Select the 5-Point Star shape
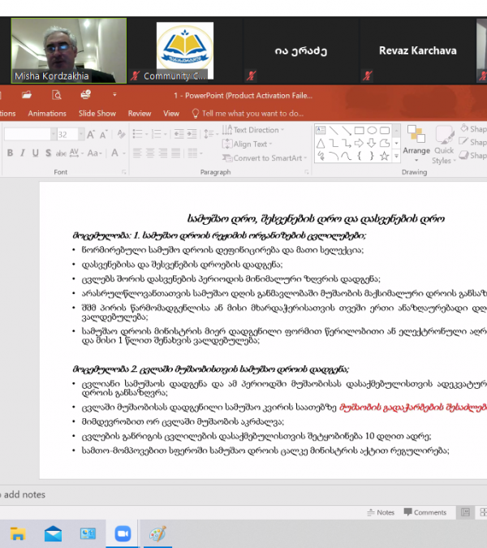This screenshot has height=548, width=487. point(385,156)
